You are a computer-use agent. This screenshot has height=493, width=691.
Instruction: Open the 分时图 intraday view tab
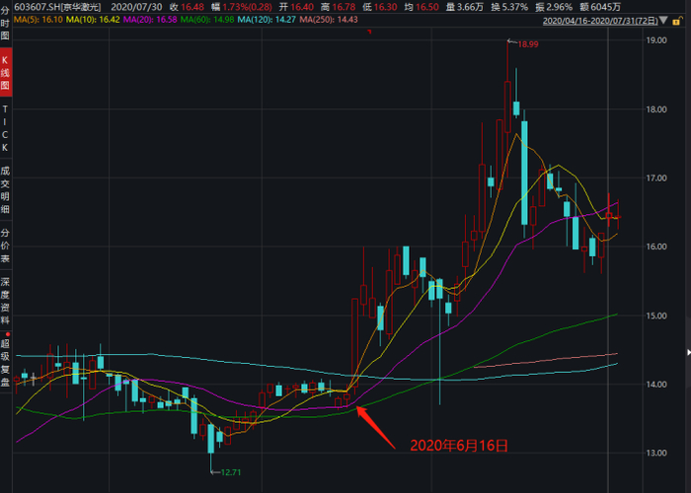(5, 23)
